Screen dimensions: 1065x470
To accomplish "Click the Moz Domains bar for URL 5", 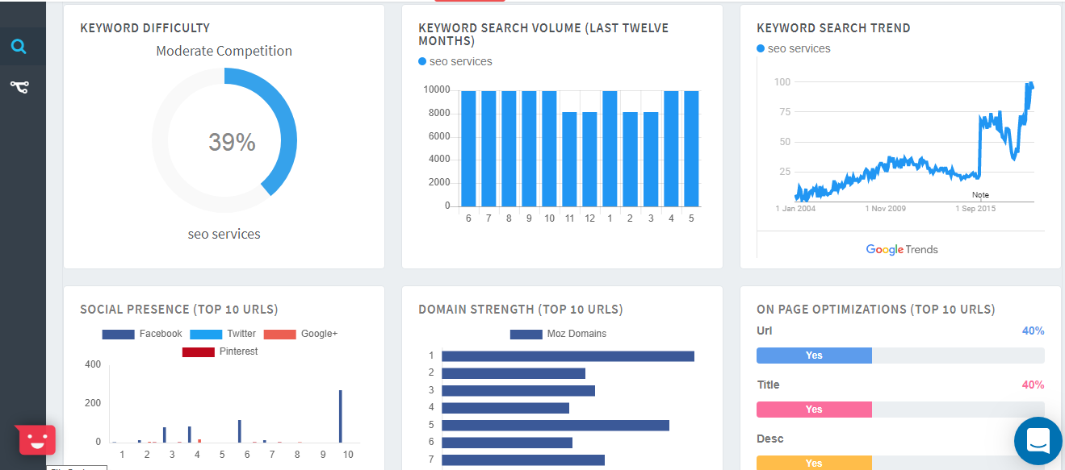I will pos(556,425).
